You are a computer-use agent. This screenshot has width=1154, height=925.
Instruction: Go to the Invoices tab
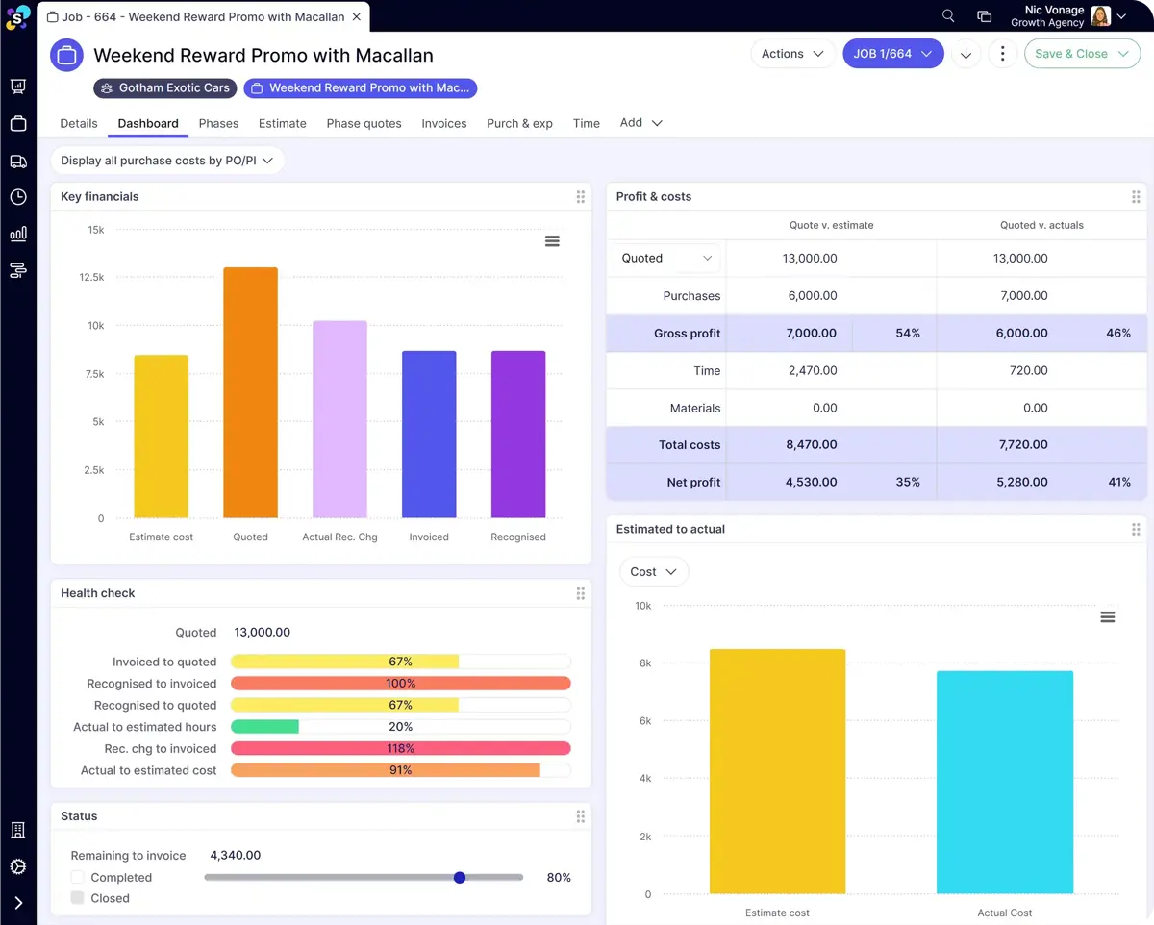click(443, 123)
